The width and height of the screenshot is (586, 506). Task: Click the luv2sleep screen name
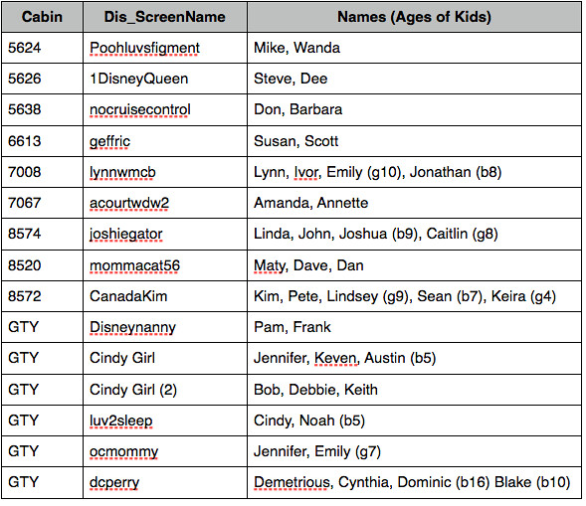coord(121,421)
